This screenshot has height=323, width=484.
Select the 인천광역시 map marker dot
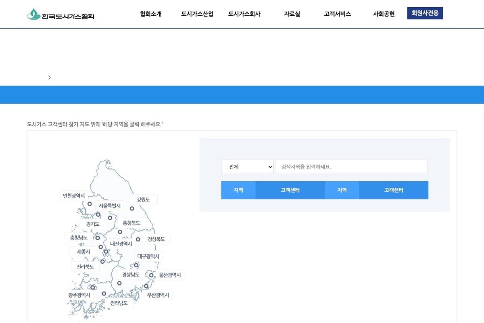click(90, 204)
